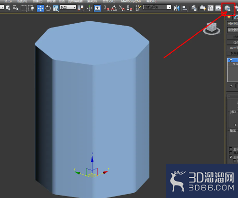The height and width of the screenshot is (198, 238).
Task: Toggle Window/Crossing selection mode
Action: (x=31, y=8)
